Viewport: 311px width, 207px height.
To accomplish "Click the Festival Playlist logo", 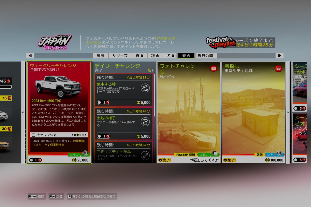I will [221, 42].
